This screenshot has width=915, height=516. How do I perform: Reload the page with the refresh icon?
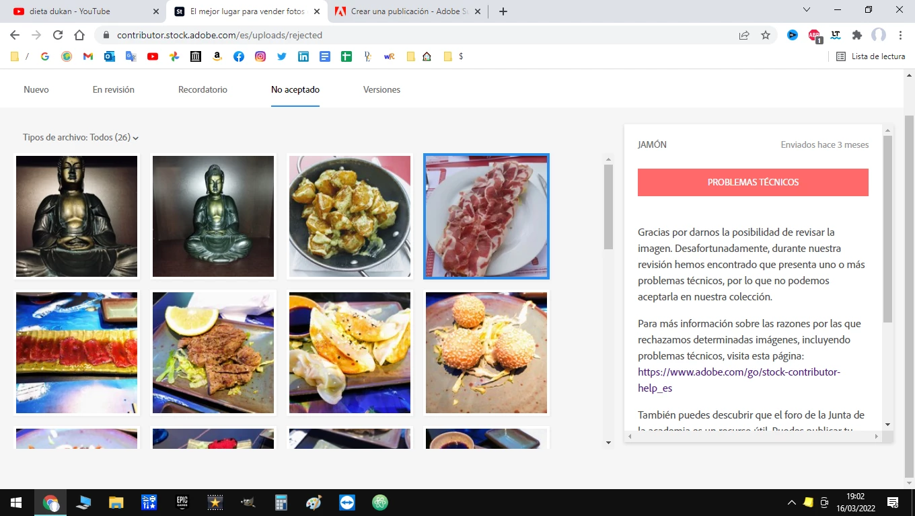point(58,35)
